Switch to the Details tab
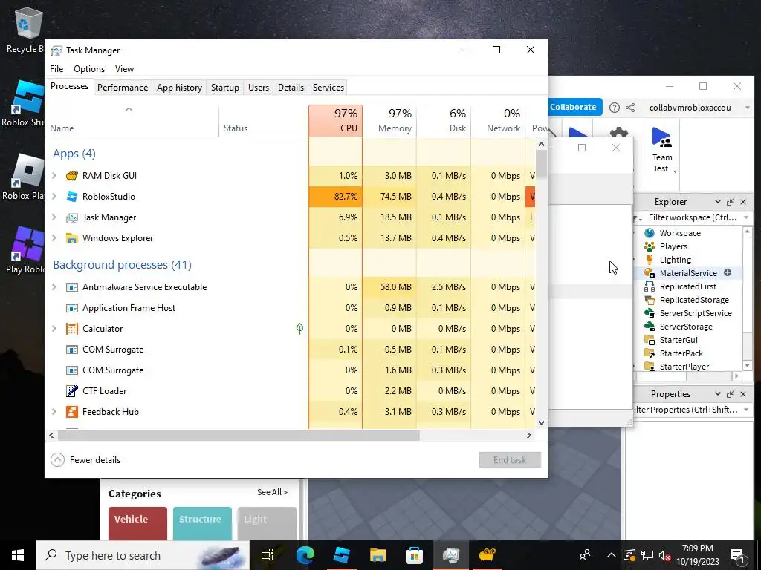 tap(291, 88)
